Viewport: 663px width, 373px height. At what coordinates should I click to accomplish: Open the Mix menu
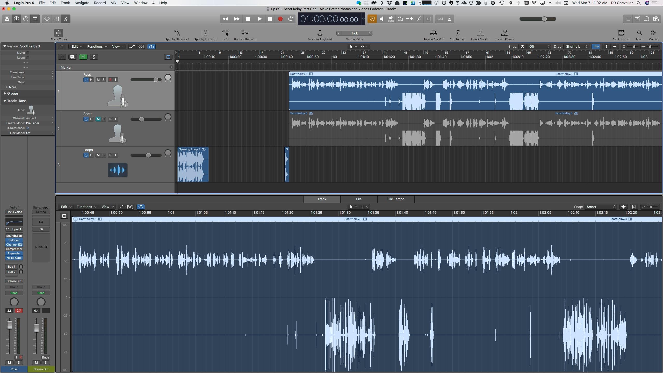113,3
